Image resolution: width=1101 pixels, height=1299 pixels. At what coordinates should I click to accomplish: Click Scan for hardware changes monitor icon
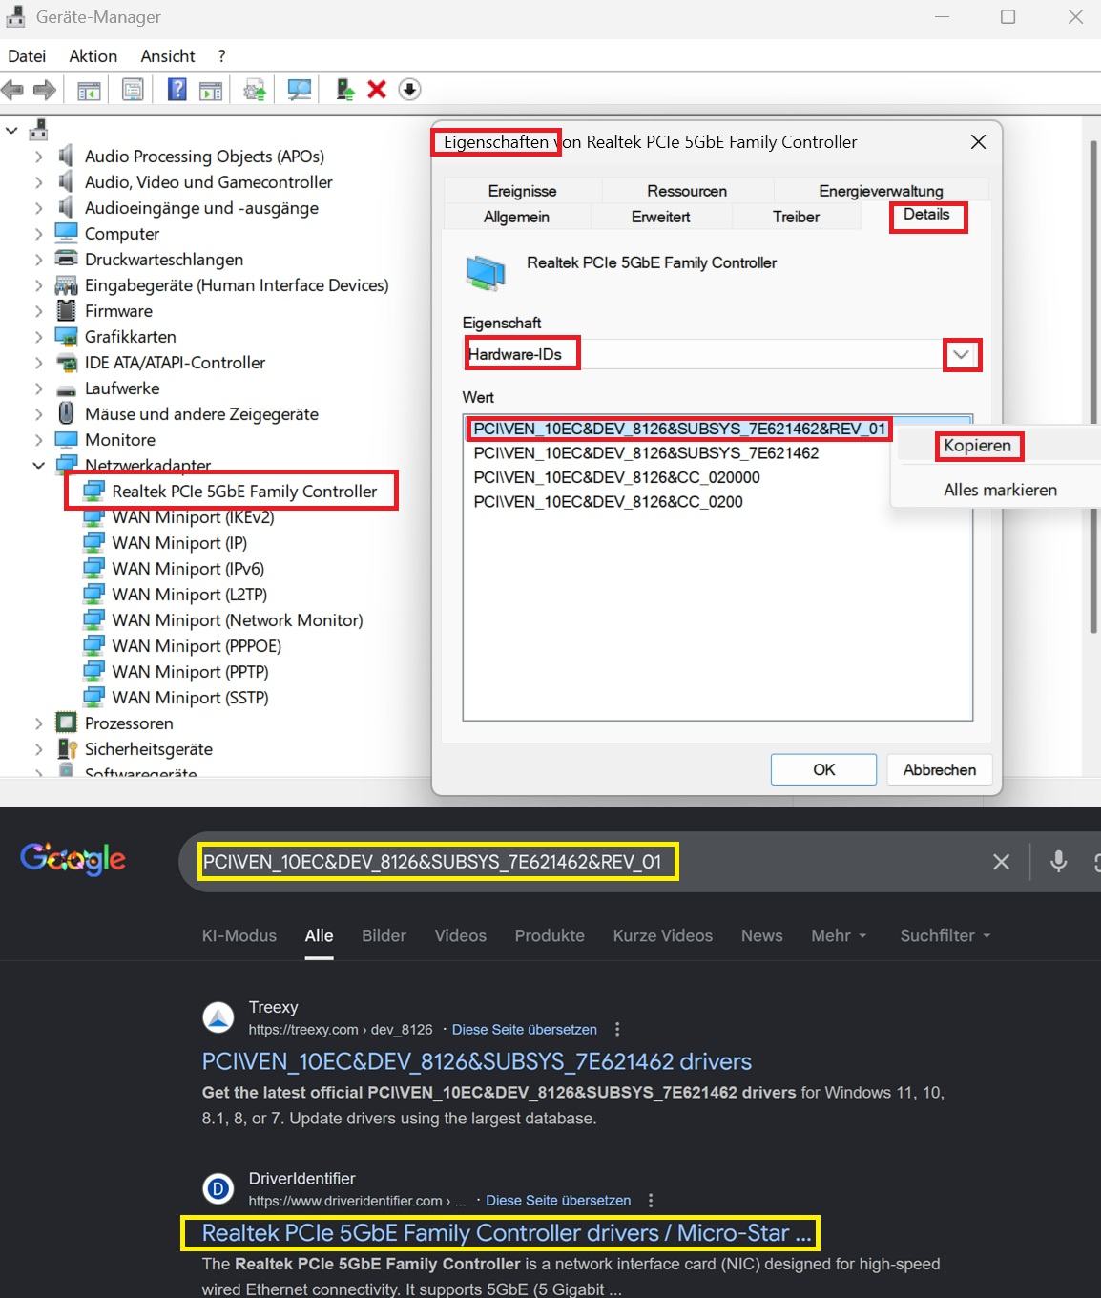coord(300,90)
